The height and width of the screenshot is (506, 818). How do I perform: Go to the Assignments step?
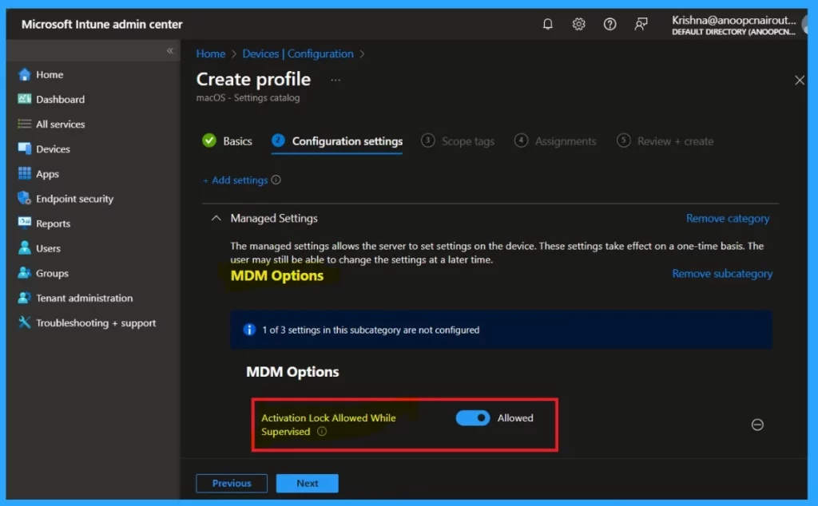click(555, 141)
